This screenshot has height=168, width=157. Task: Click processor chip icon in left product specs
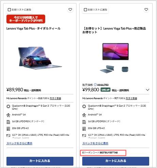8,107
